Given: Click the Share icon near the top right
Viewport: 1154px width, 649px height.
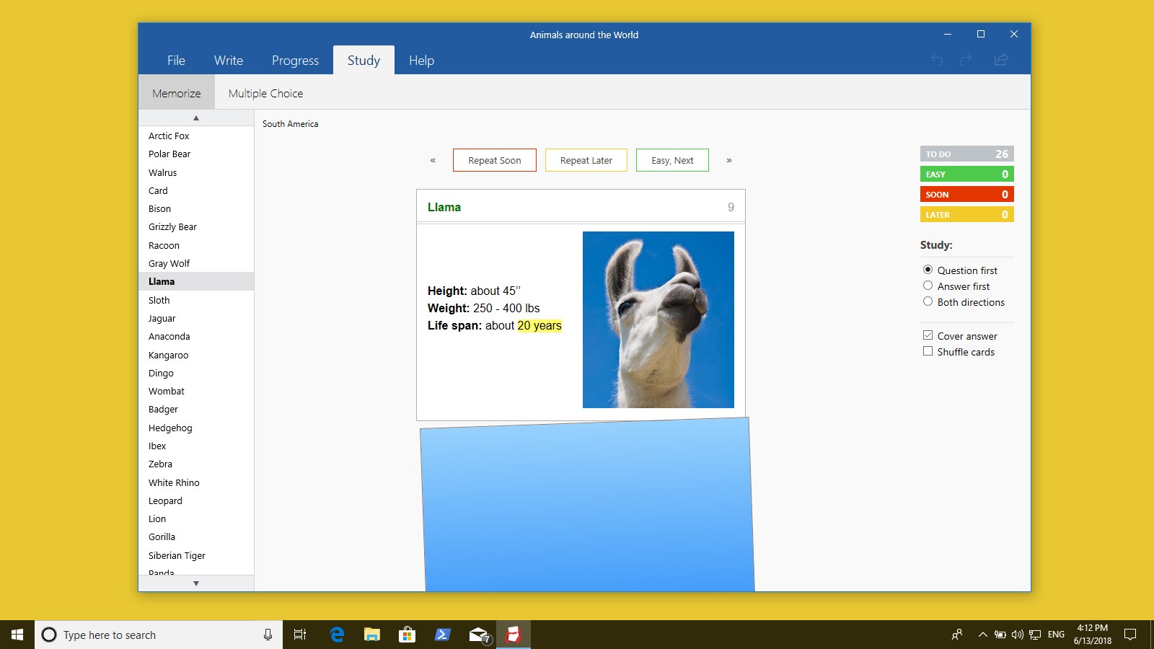Looking at the screenshot, I should point(1001,61).
